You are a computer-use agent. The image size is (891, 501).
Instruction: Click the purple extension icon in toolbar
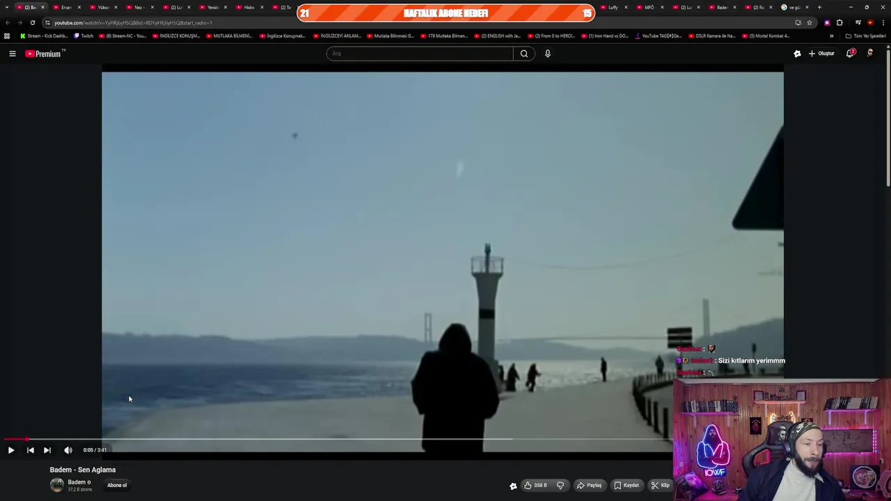[x=827, y=22]
